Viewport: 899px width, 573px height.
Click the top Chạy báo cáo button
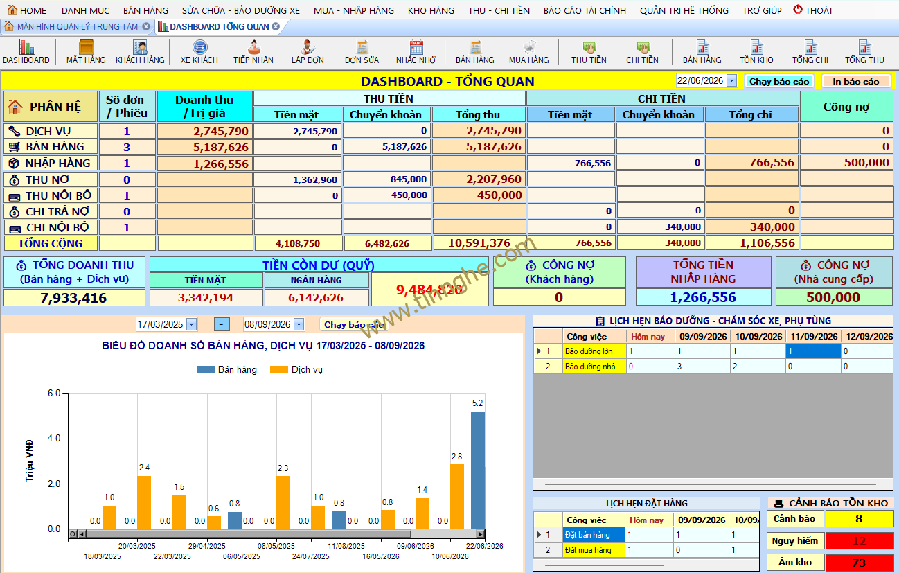(x=779, y=81)
